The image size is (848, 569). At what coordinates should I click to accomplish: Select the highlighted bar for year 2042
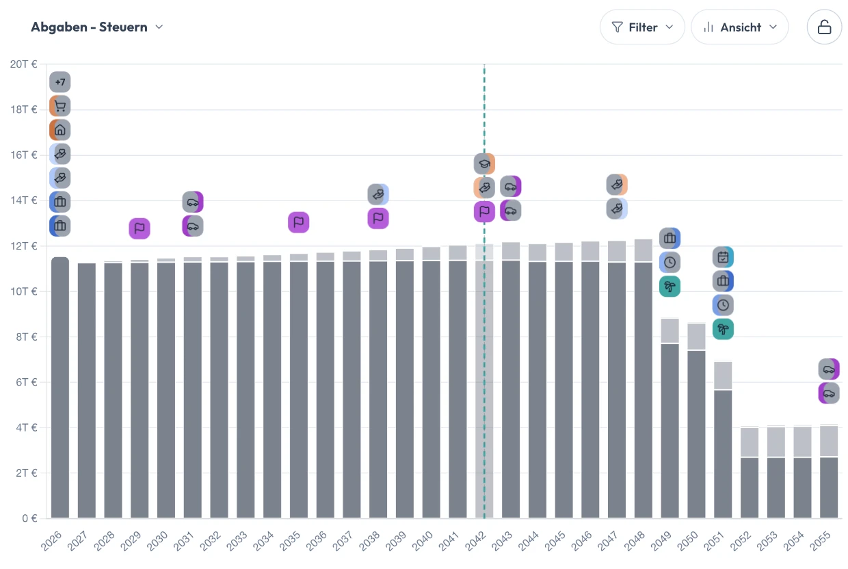tap(484, 381)
